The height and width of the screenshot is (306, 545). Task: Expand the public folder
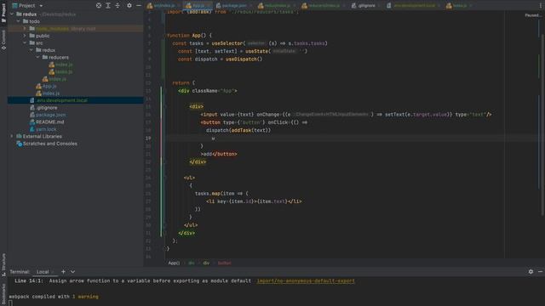[x=25, y=36]
